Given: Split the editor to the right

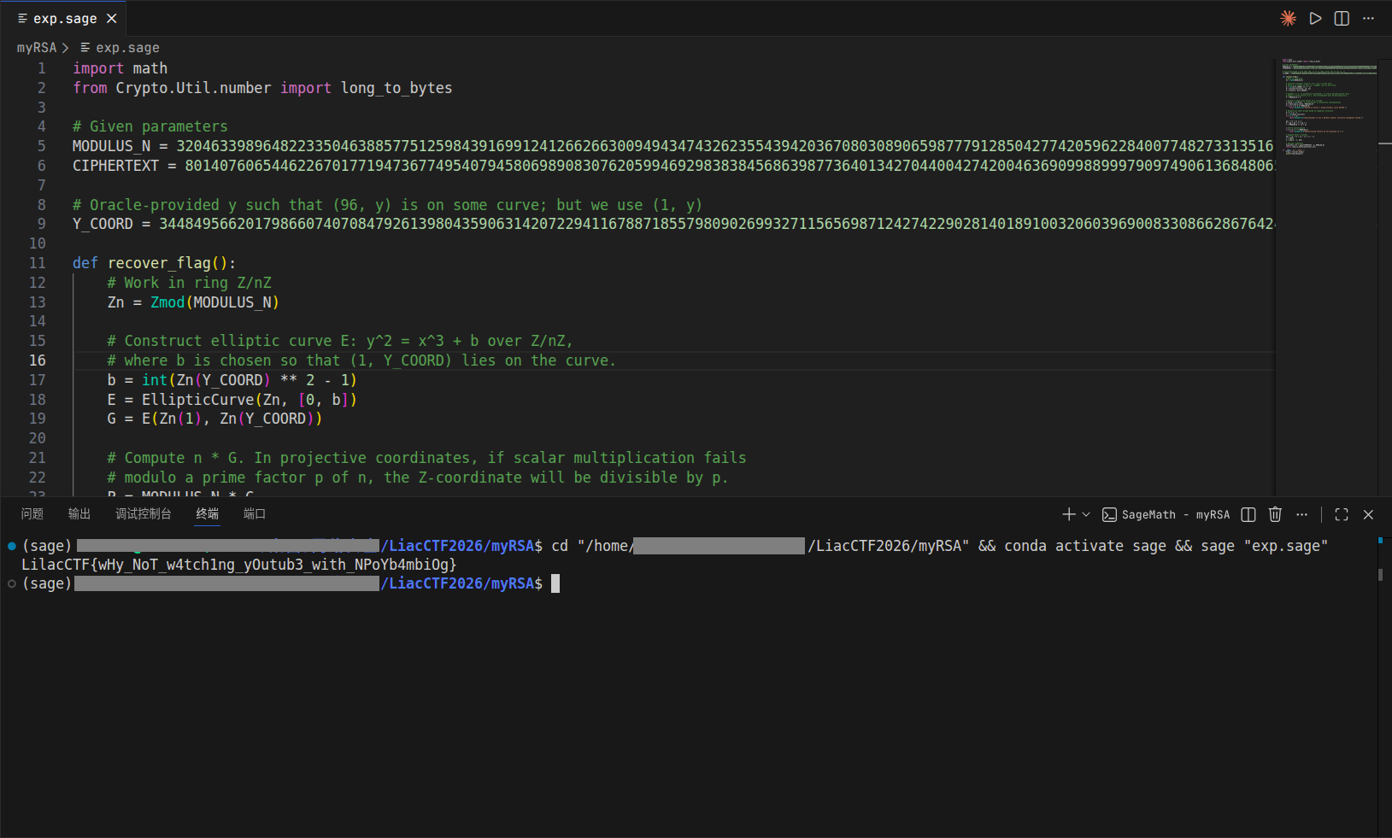Looking at the screenshot, I should pos(1342,18).
